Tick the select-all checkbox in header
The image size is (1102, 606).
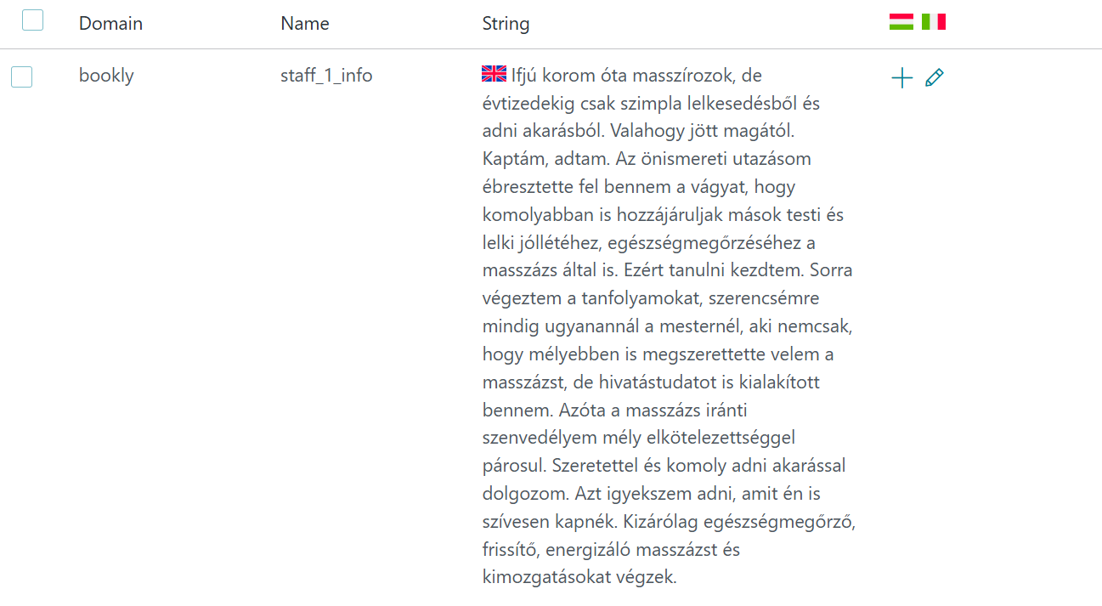pos(32,20)
